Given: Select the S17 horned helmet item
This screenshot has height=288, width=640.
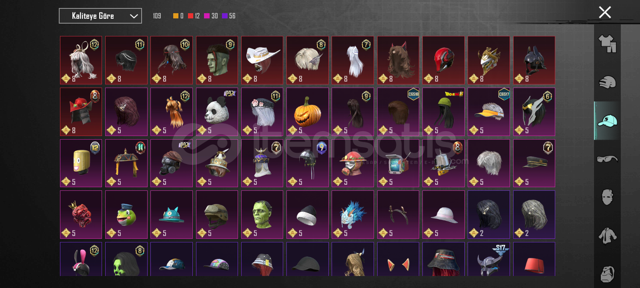Looking at the screenshot, I should pos(489,259).
